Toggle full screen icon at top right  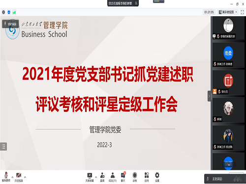[242, 12]
